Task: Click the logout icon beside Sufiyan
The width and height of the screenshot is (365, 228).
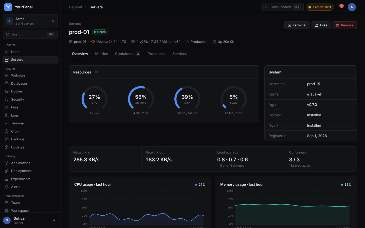Action: (x=53, y=220)
